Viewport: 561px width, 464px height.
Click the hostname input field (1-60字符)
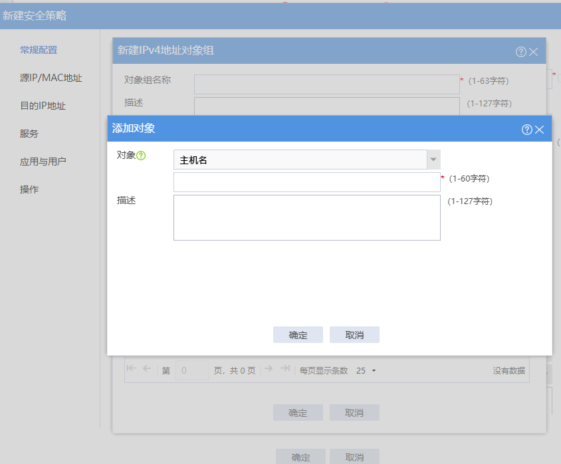306,182
